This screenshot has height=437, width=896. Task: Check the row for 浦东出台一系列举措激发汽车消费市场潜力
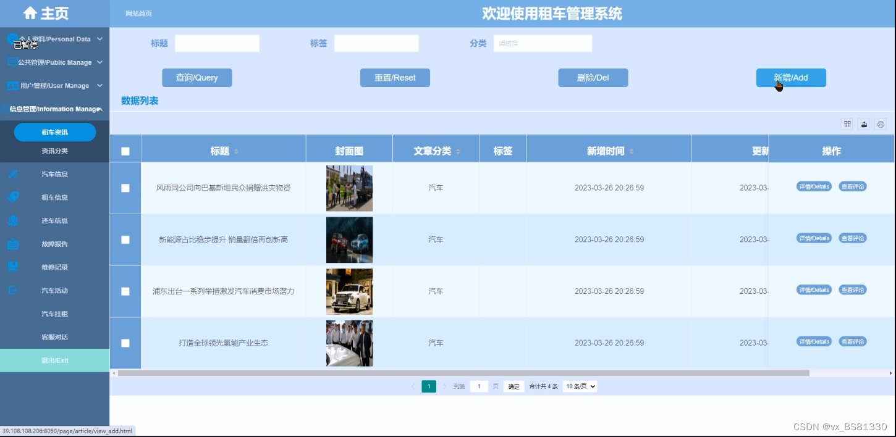point(125,291)
